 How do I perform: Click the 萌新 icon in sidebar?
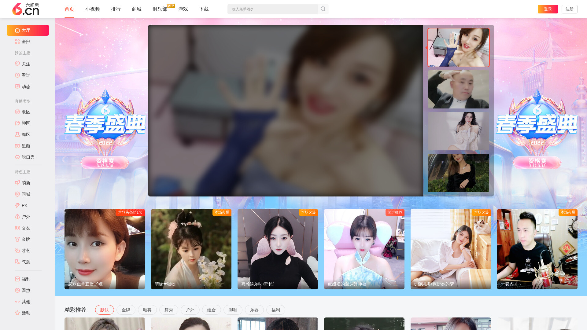pyautogui.click(x=17, y=183)
